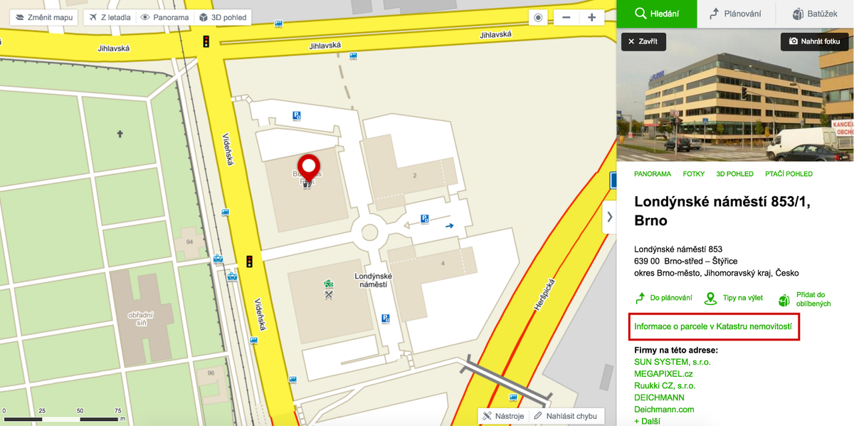
Task: Click the bus stop icon on Heršpická near footbridge
Action: [512, 398]
